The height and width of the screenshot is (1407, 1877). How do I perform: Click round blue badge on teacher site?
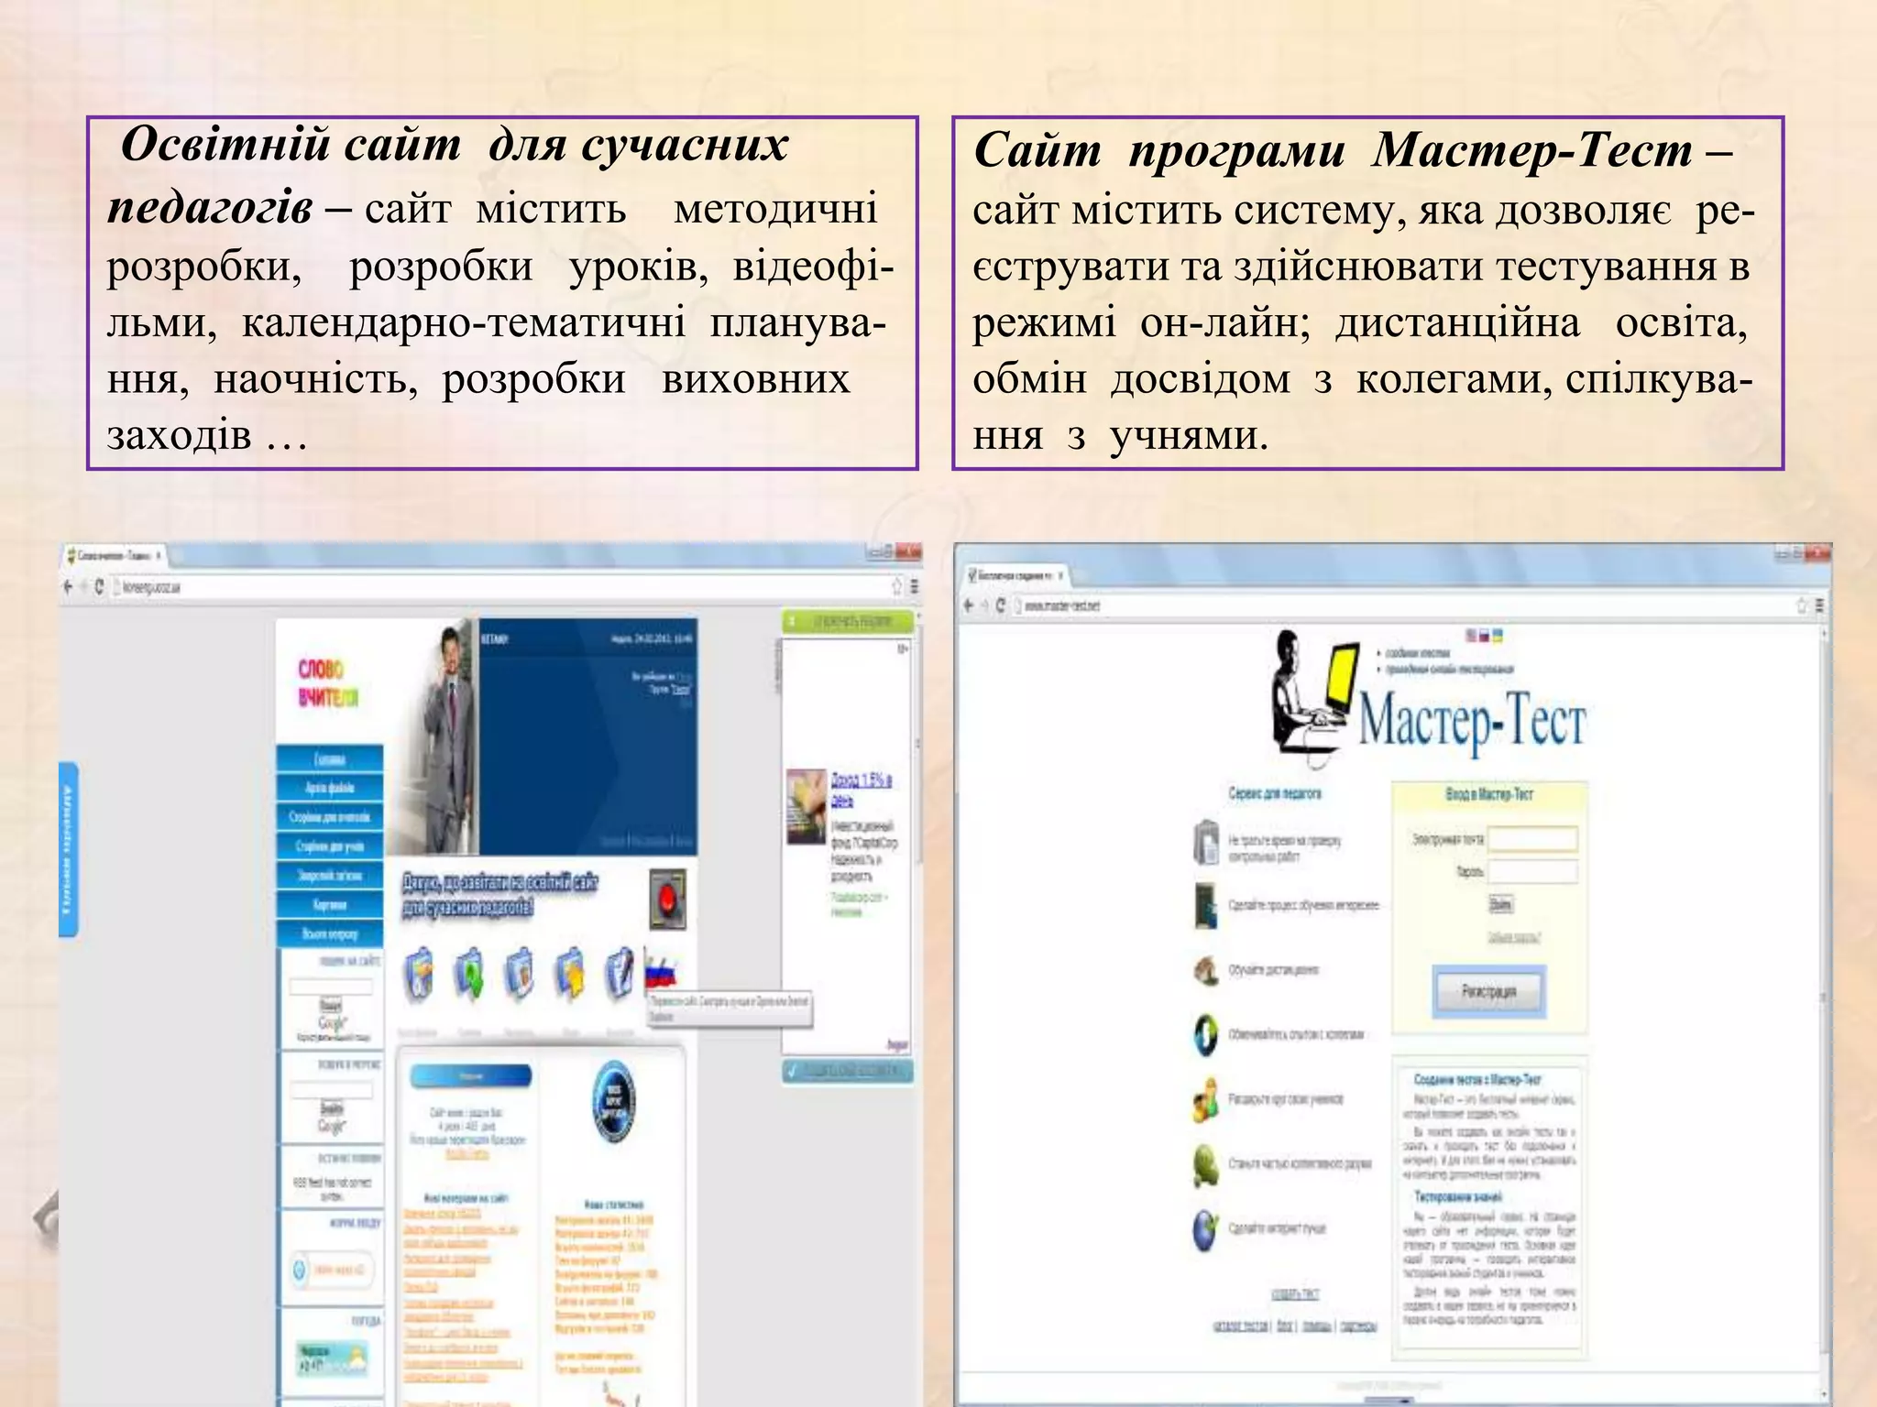coord(613,1103)
